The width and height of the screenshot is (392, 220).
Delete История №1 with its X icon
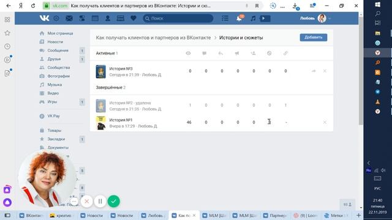coord(325,122)
